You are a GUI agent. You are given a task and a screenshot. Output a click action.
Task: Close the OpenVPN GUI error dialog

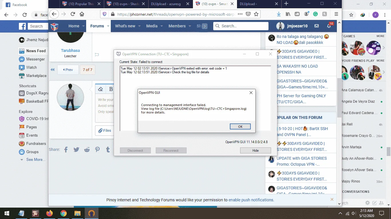[251, 93]
